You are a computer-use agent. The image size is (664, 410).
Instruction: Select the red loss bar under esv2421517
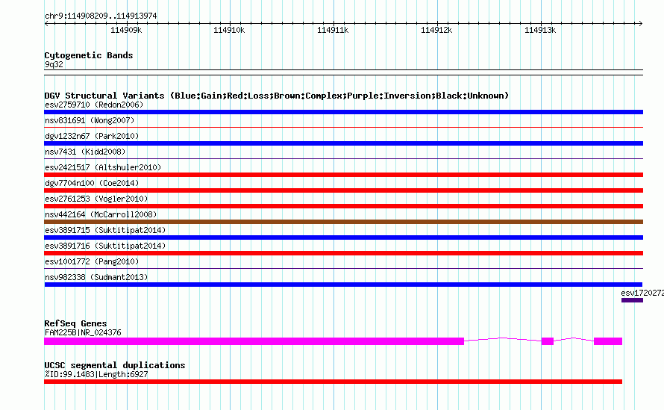coord(343,175)
